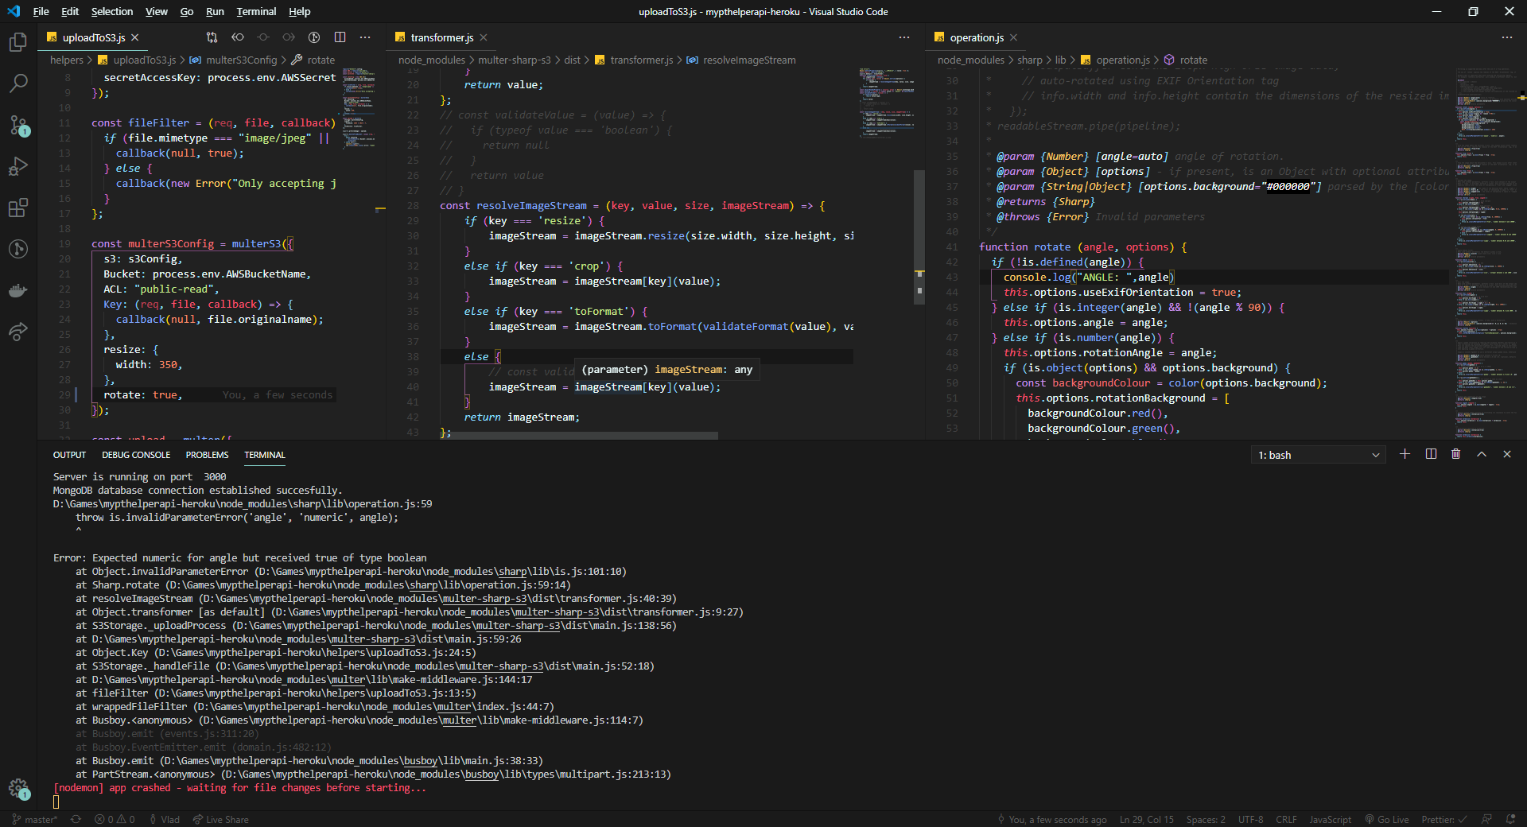
Task: Close the uploadToS3.js tab
Action: pos(135,37)
